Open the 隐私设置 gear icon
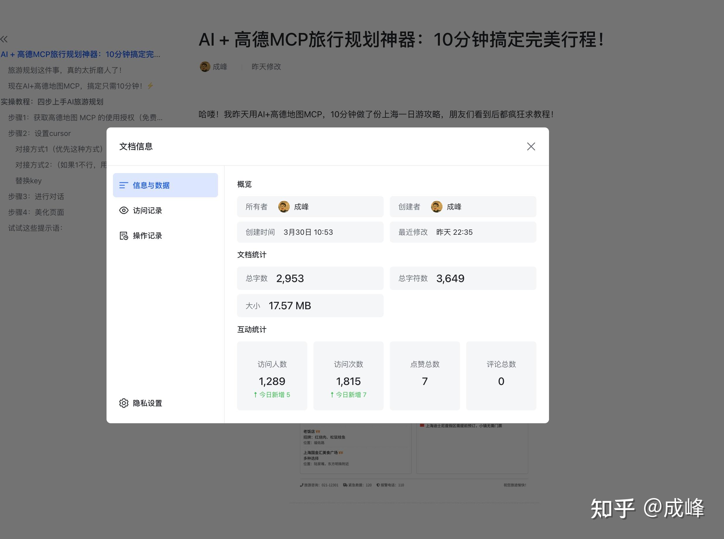This screenshot has width=724, height=539. coord(124,403)
